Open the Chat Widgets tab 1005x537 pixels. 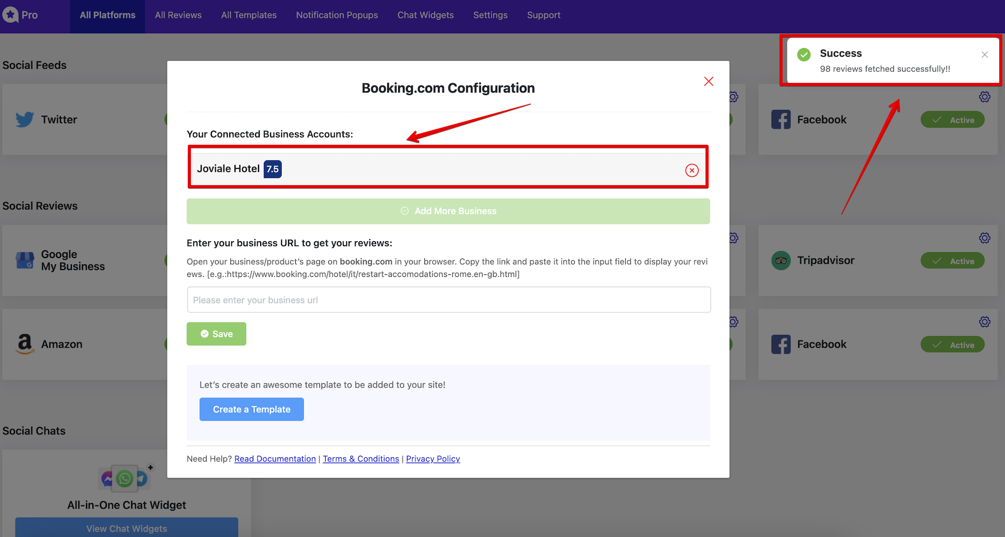pos(425,15)
